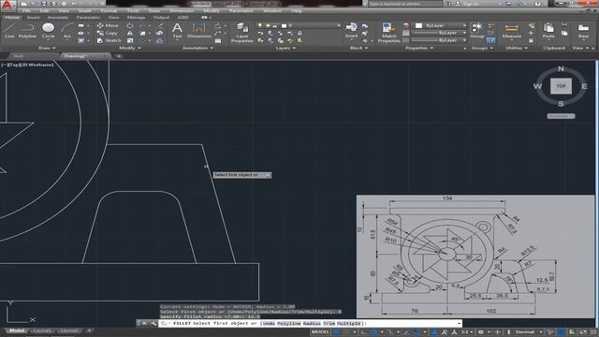Open Layer Properties manager
The height and width of the screenshot is (337, 599).
(242, 33)
